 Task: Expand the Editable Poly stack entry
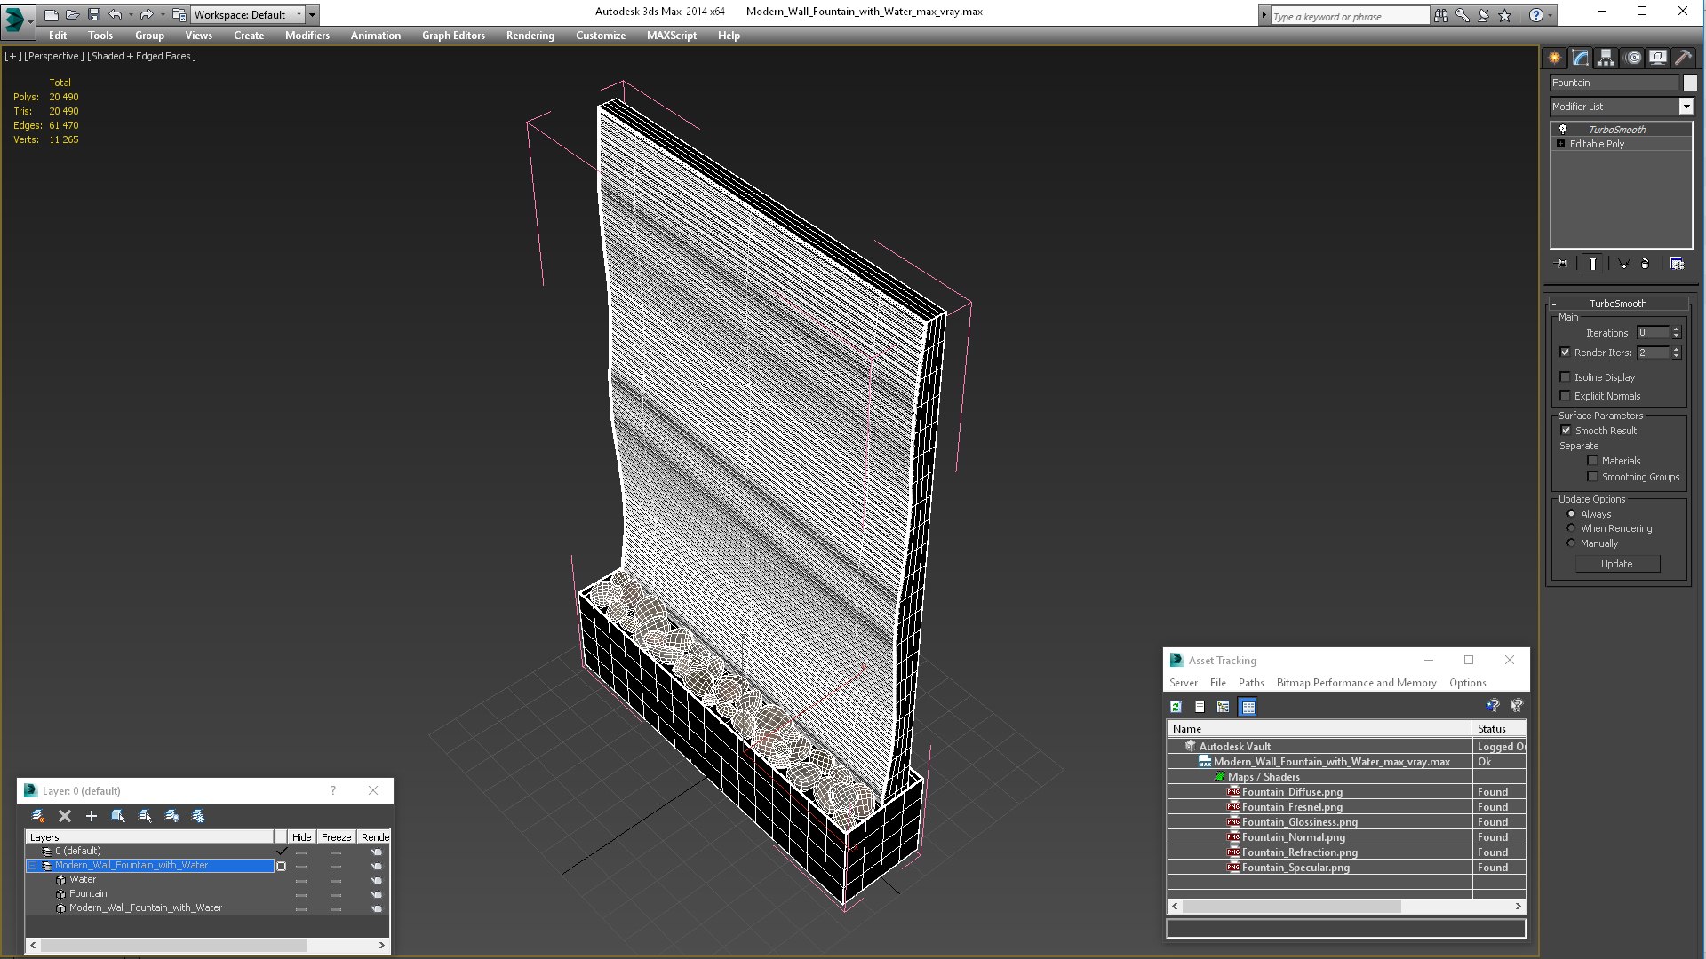[1560, 144]
